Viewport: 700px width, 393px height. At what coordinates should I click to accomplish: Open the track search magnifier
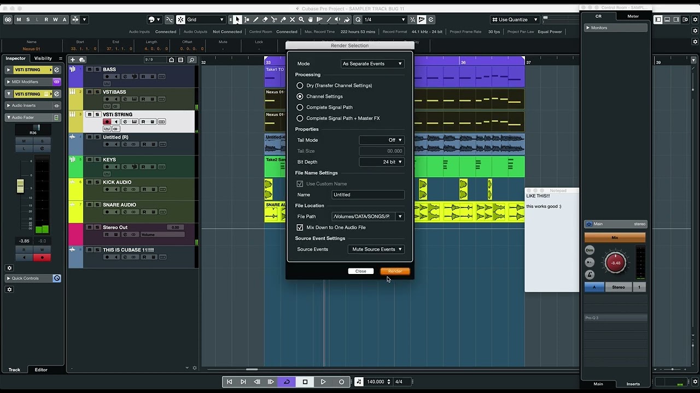[191, 60]
